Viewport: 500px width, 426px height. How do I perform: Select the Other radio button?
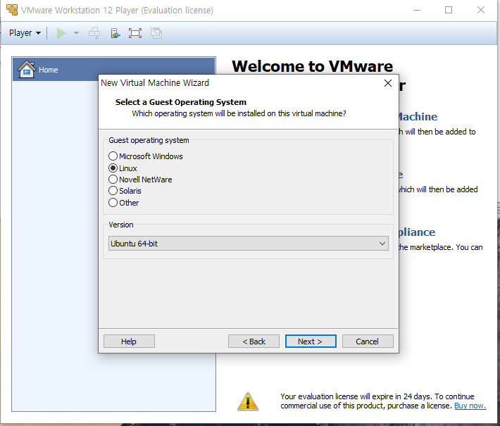coord(113,203)
